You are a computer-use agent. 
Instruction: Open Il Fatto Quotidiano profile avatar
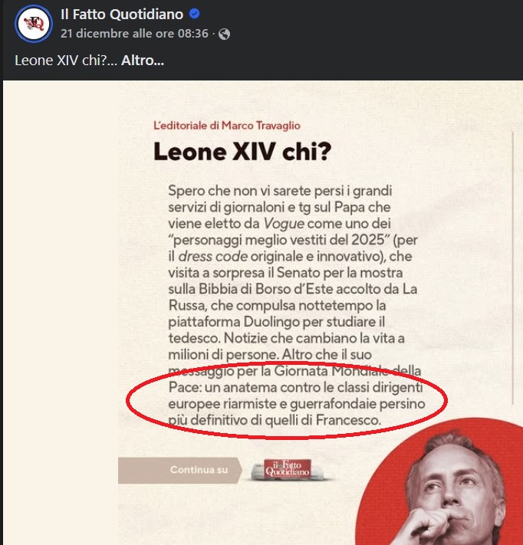coord(34,24)
